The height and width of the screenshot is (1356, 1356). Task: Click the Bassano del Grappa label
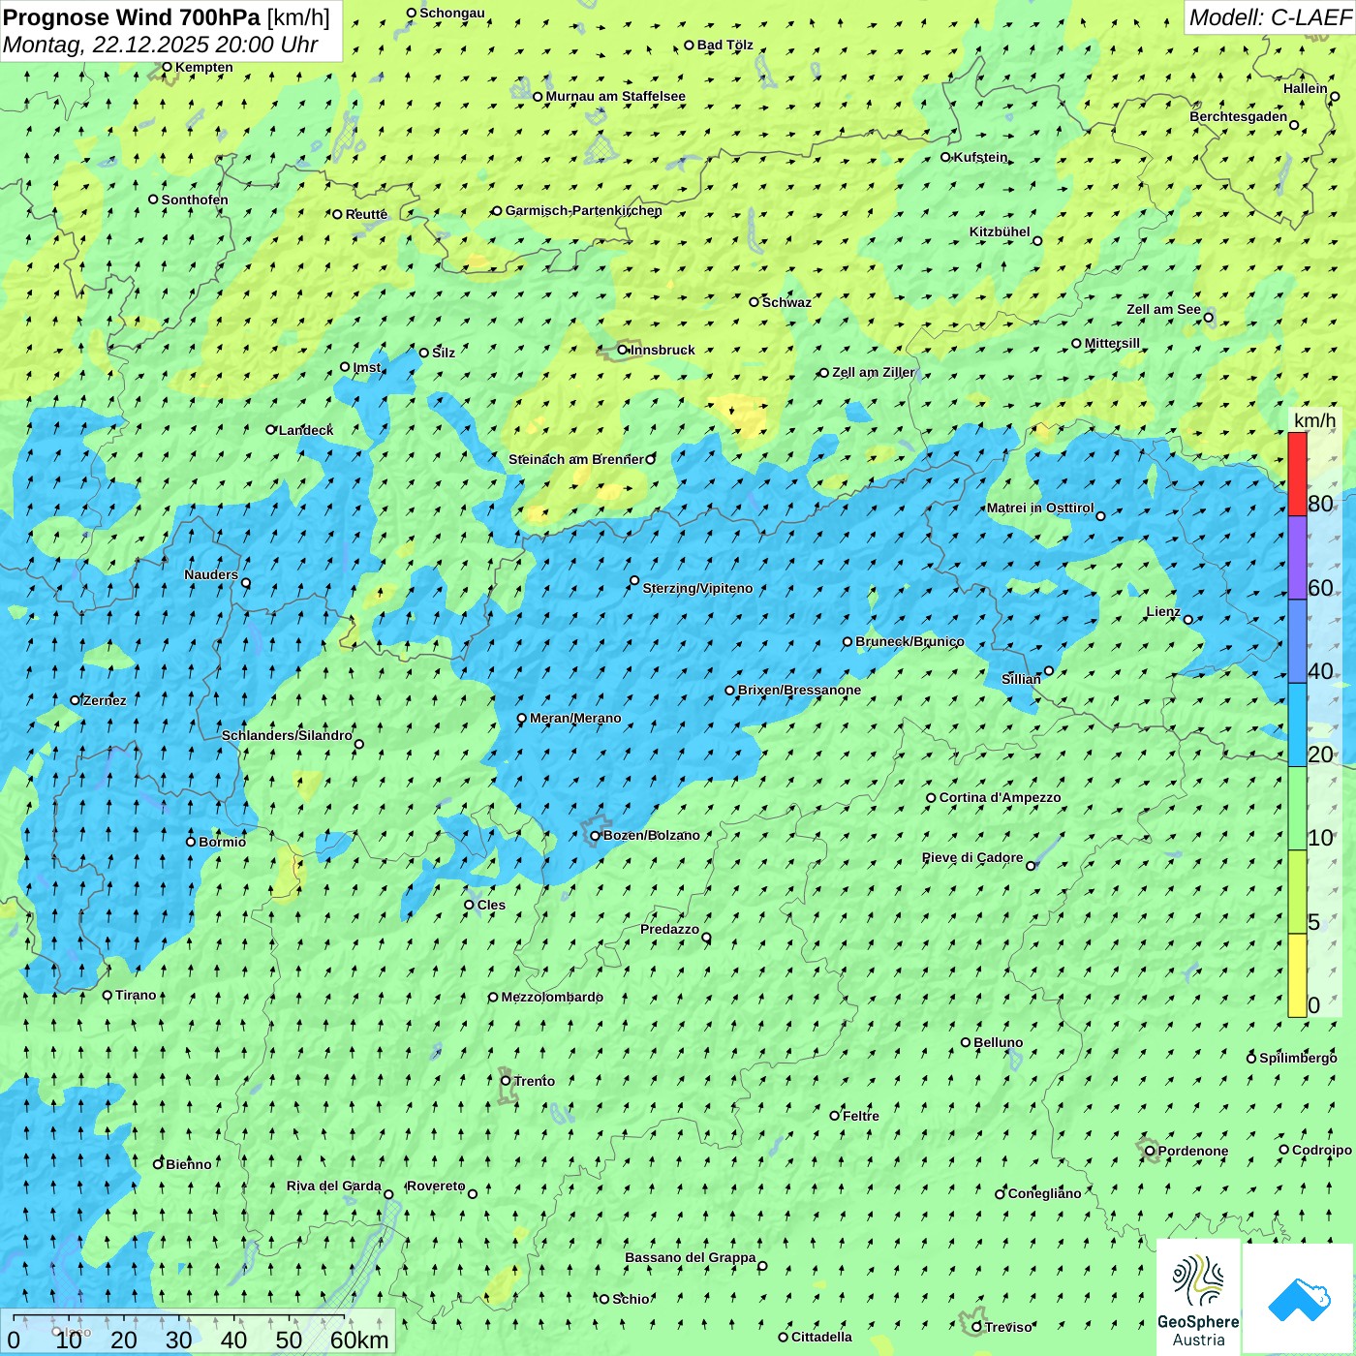(x=690, y=1257)
